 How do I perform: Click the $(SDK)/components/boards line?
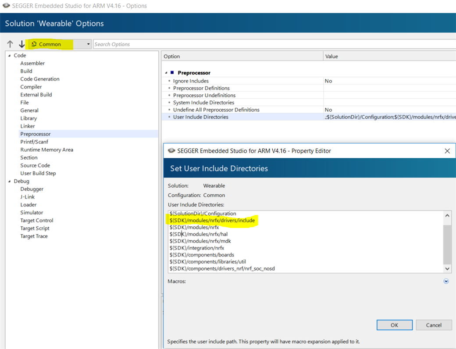(202, 255)
